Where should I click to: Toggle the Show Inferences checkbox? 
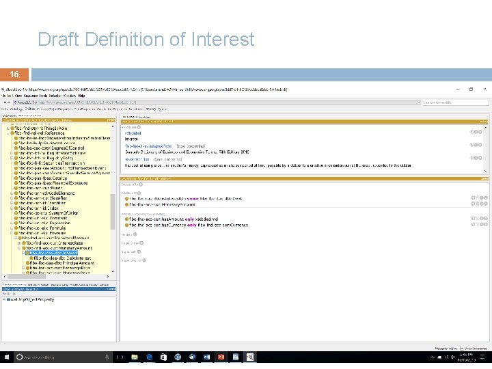[461, 348]
